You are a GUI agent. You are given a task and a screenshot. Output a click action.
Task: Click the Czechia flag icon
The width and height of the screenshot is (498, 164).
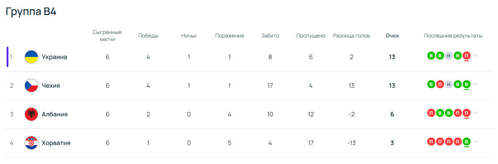(x=31, y=86)
